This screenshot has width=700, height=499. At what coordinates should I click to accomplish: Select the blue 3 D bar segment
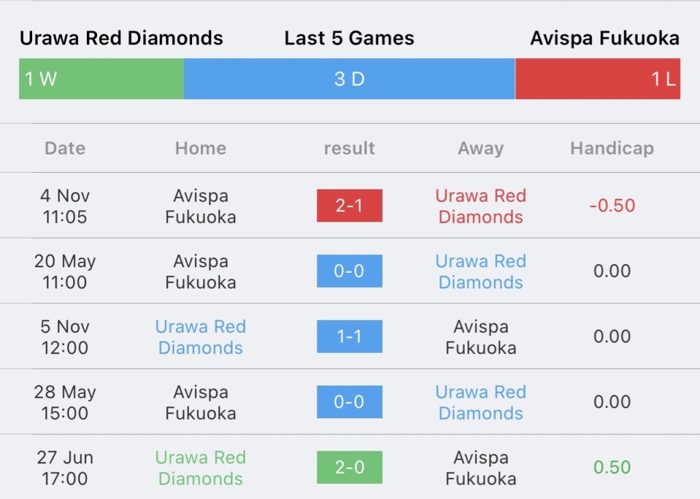click(x=349, y=79)
